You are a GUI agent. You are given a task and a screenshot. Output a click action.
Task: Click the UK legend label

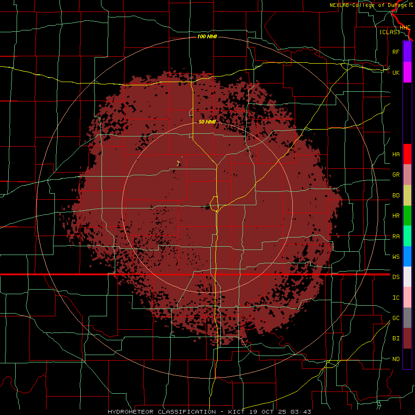pyautogui.click(x=396, y=72)
